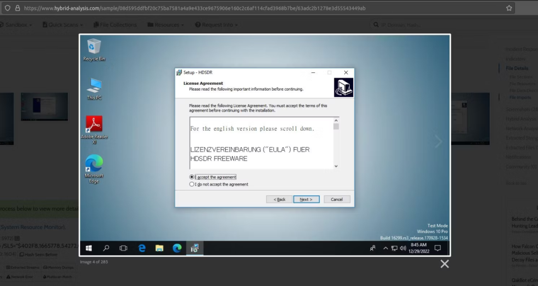Click the Next > button in setup
The width and height of the screenshot is (538, 286).
point(306,199)
